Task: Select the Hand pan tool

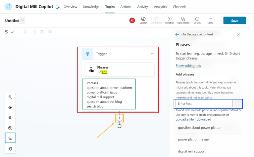Action: (10, 149)
